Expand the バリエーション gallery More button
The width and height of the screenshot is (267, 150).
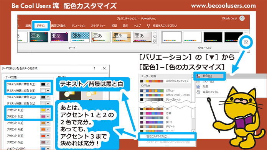pos(246,42)
